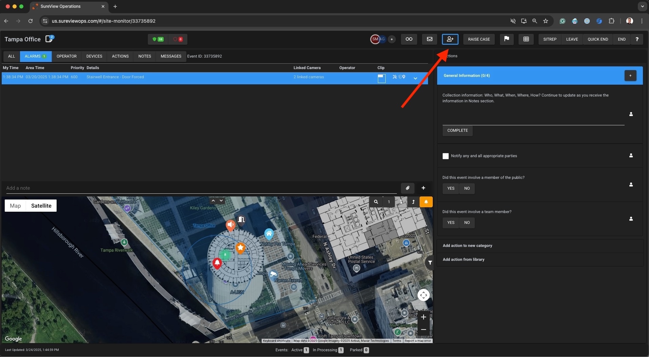This screenshot has width=649, height=357.
Task: Click the paperclip attachment button
Action: point(407,188)
